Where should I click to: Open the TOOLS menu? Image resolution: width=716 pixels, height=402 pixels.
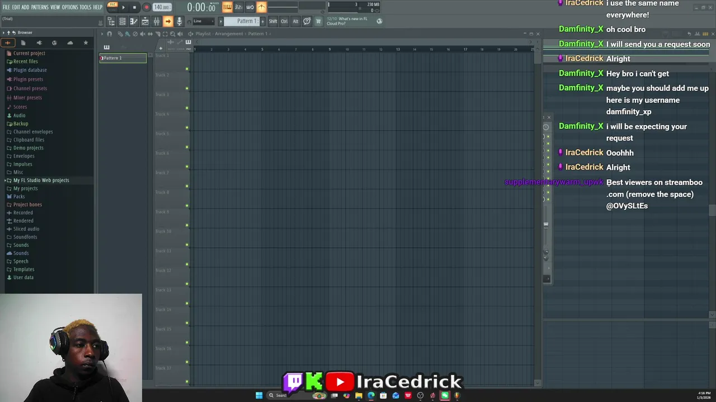[x=85, y=7]
